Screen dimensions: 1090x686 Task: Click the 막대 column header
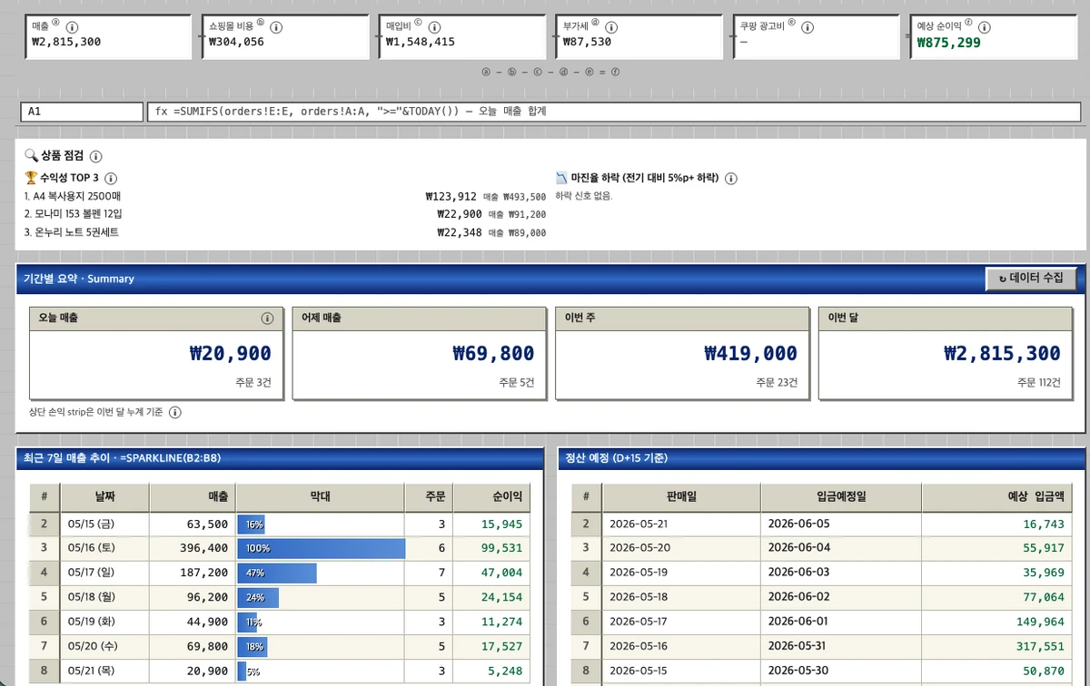(x=320, y=497)
